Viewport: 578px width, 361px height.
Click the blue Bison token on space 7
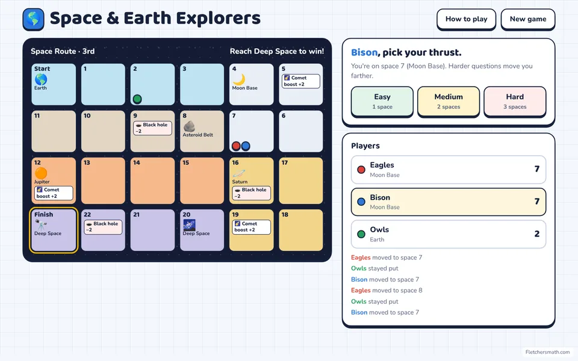pyautogui.click(x=246, y=146)
